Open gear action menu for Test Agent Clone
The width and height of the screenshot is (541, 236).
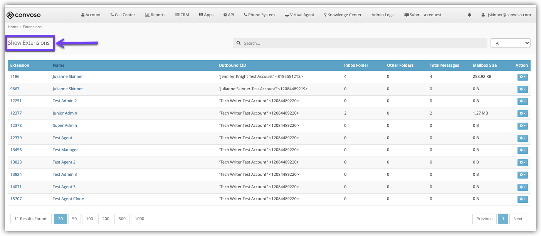[x=522, y=199]
